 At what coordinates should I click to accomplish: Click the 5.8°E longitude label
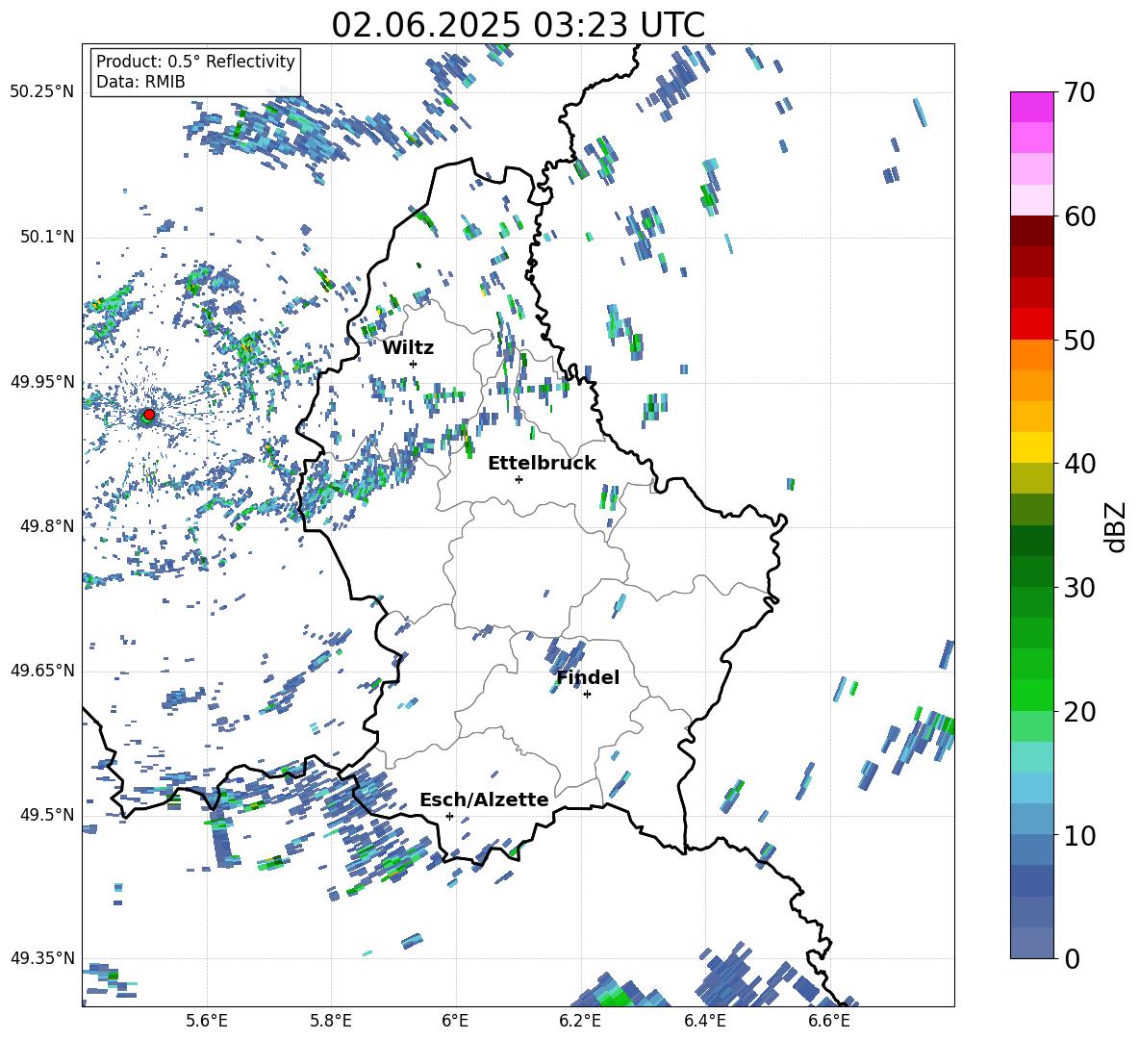(331, 1021)
